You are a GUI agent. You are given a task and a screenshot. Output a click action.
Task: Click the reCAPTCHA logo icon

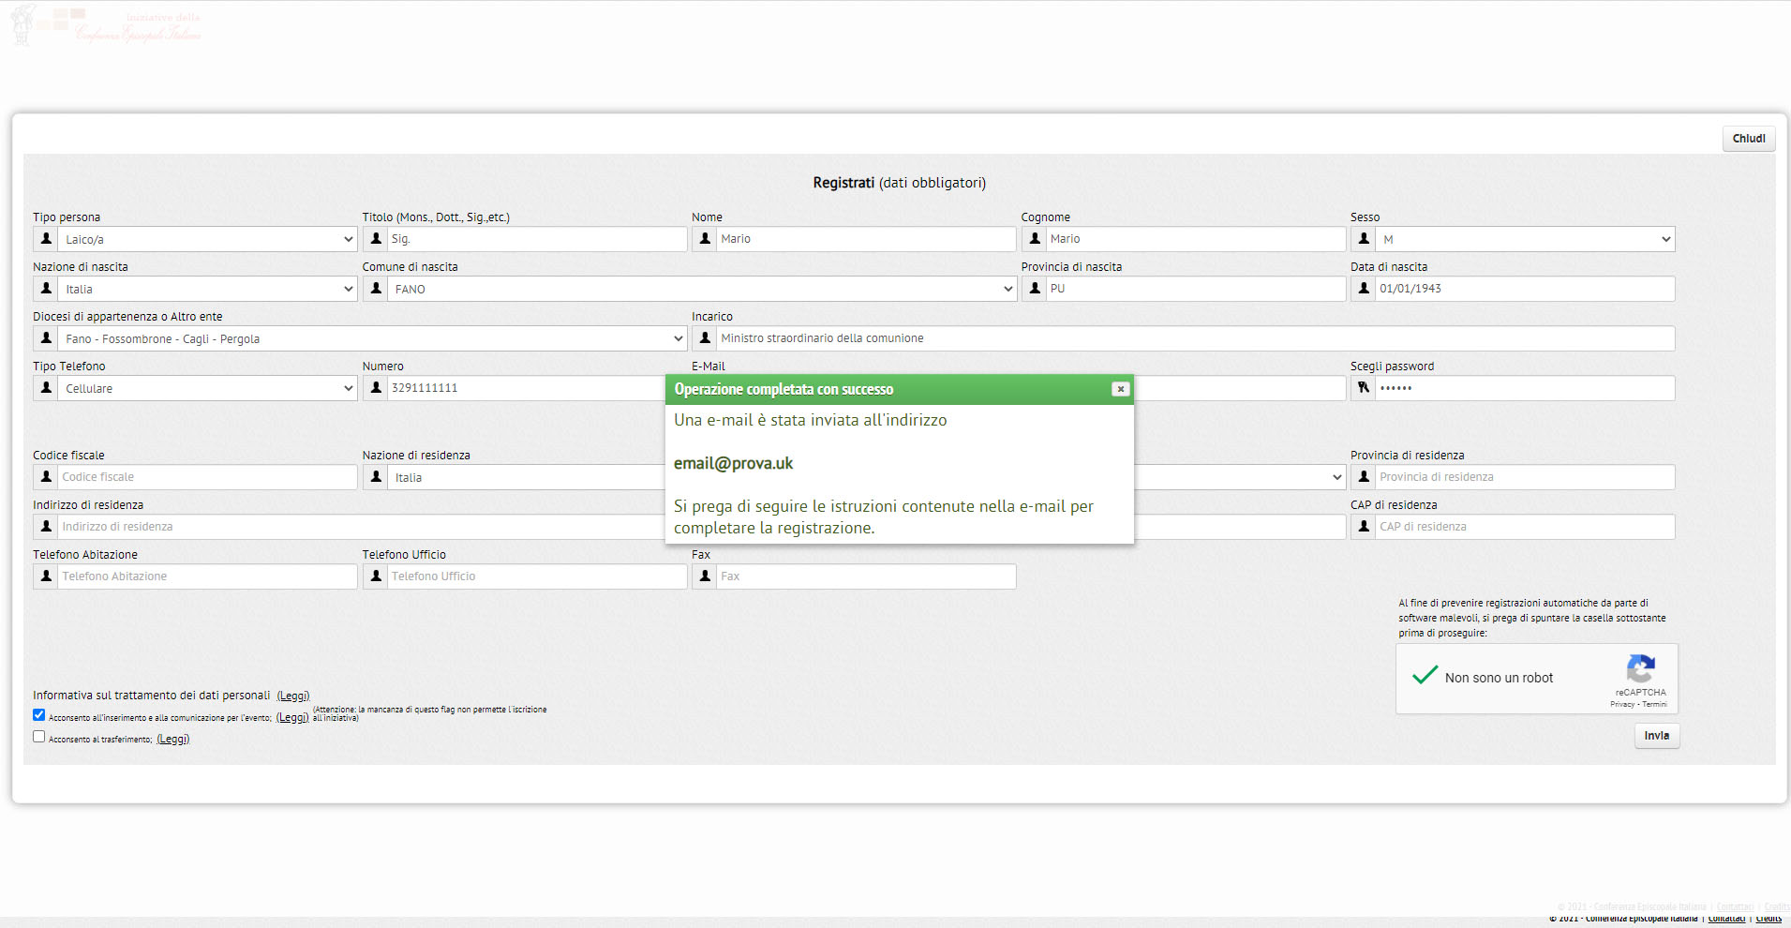pos(1639,669)
